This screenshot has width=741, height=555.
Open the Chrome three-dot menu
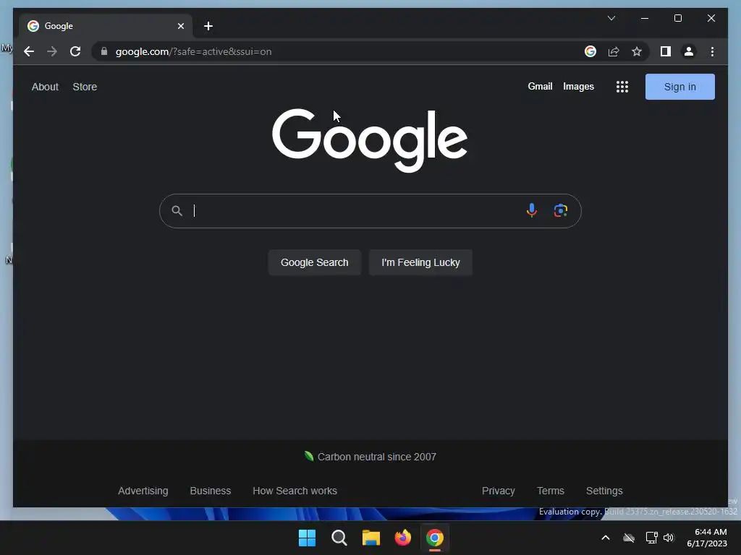point(712,51)
